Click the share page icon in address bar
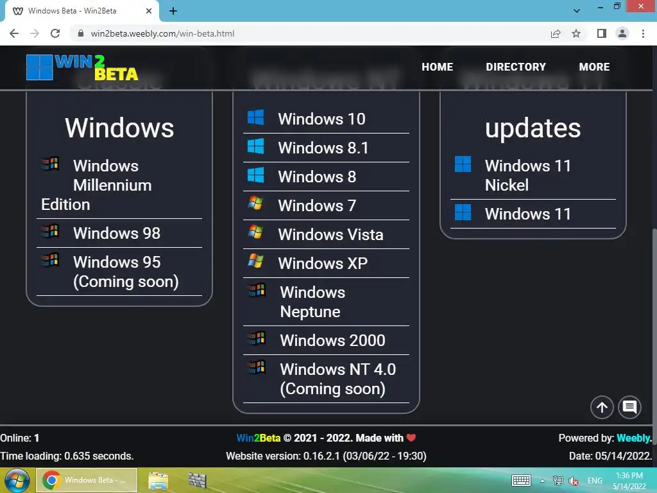This screenshot has height=493, width=657. click(556, 33)
